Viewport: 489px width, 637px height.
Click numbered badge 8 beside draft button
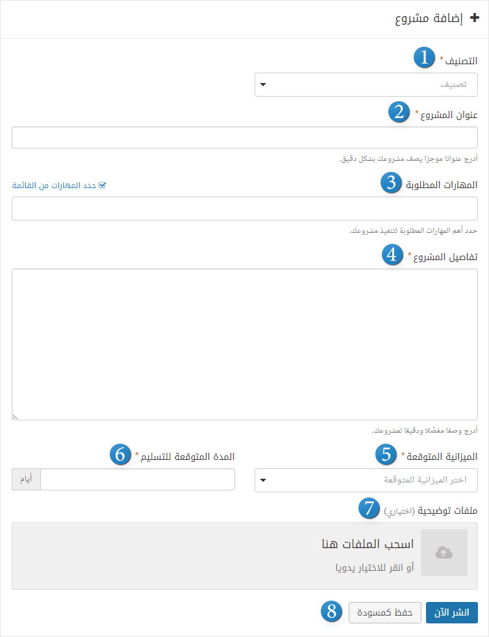click(x=331, y=611)
